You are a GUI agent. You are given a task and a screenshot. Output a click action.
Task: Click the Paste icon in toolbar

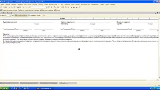tap(14, 7)
